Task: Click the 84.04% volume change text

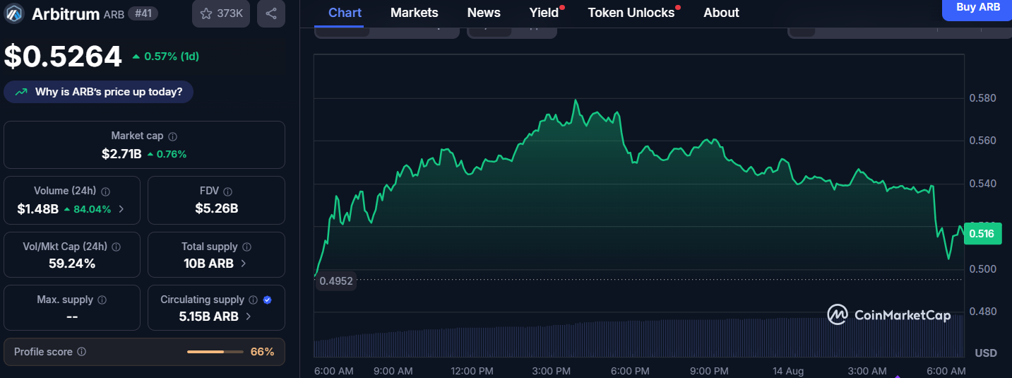Action: point(92,209)
